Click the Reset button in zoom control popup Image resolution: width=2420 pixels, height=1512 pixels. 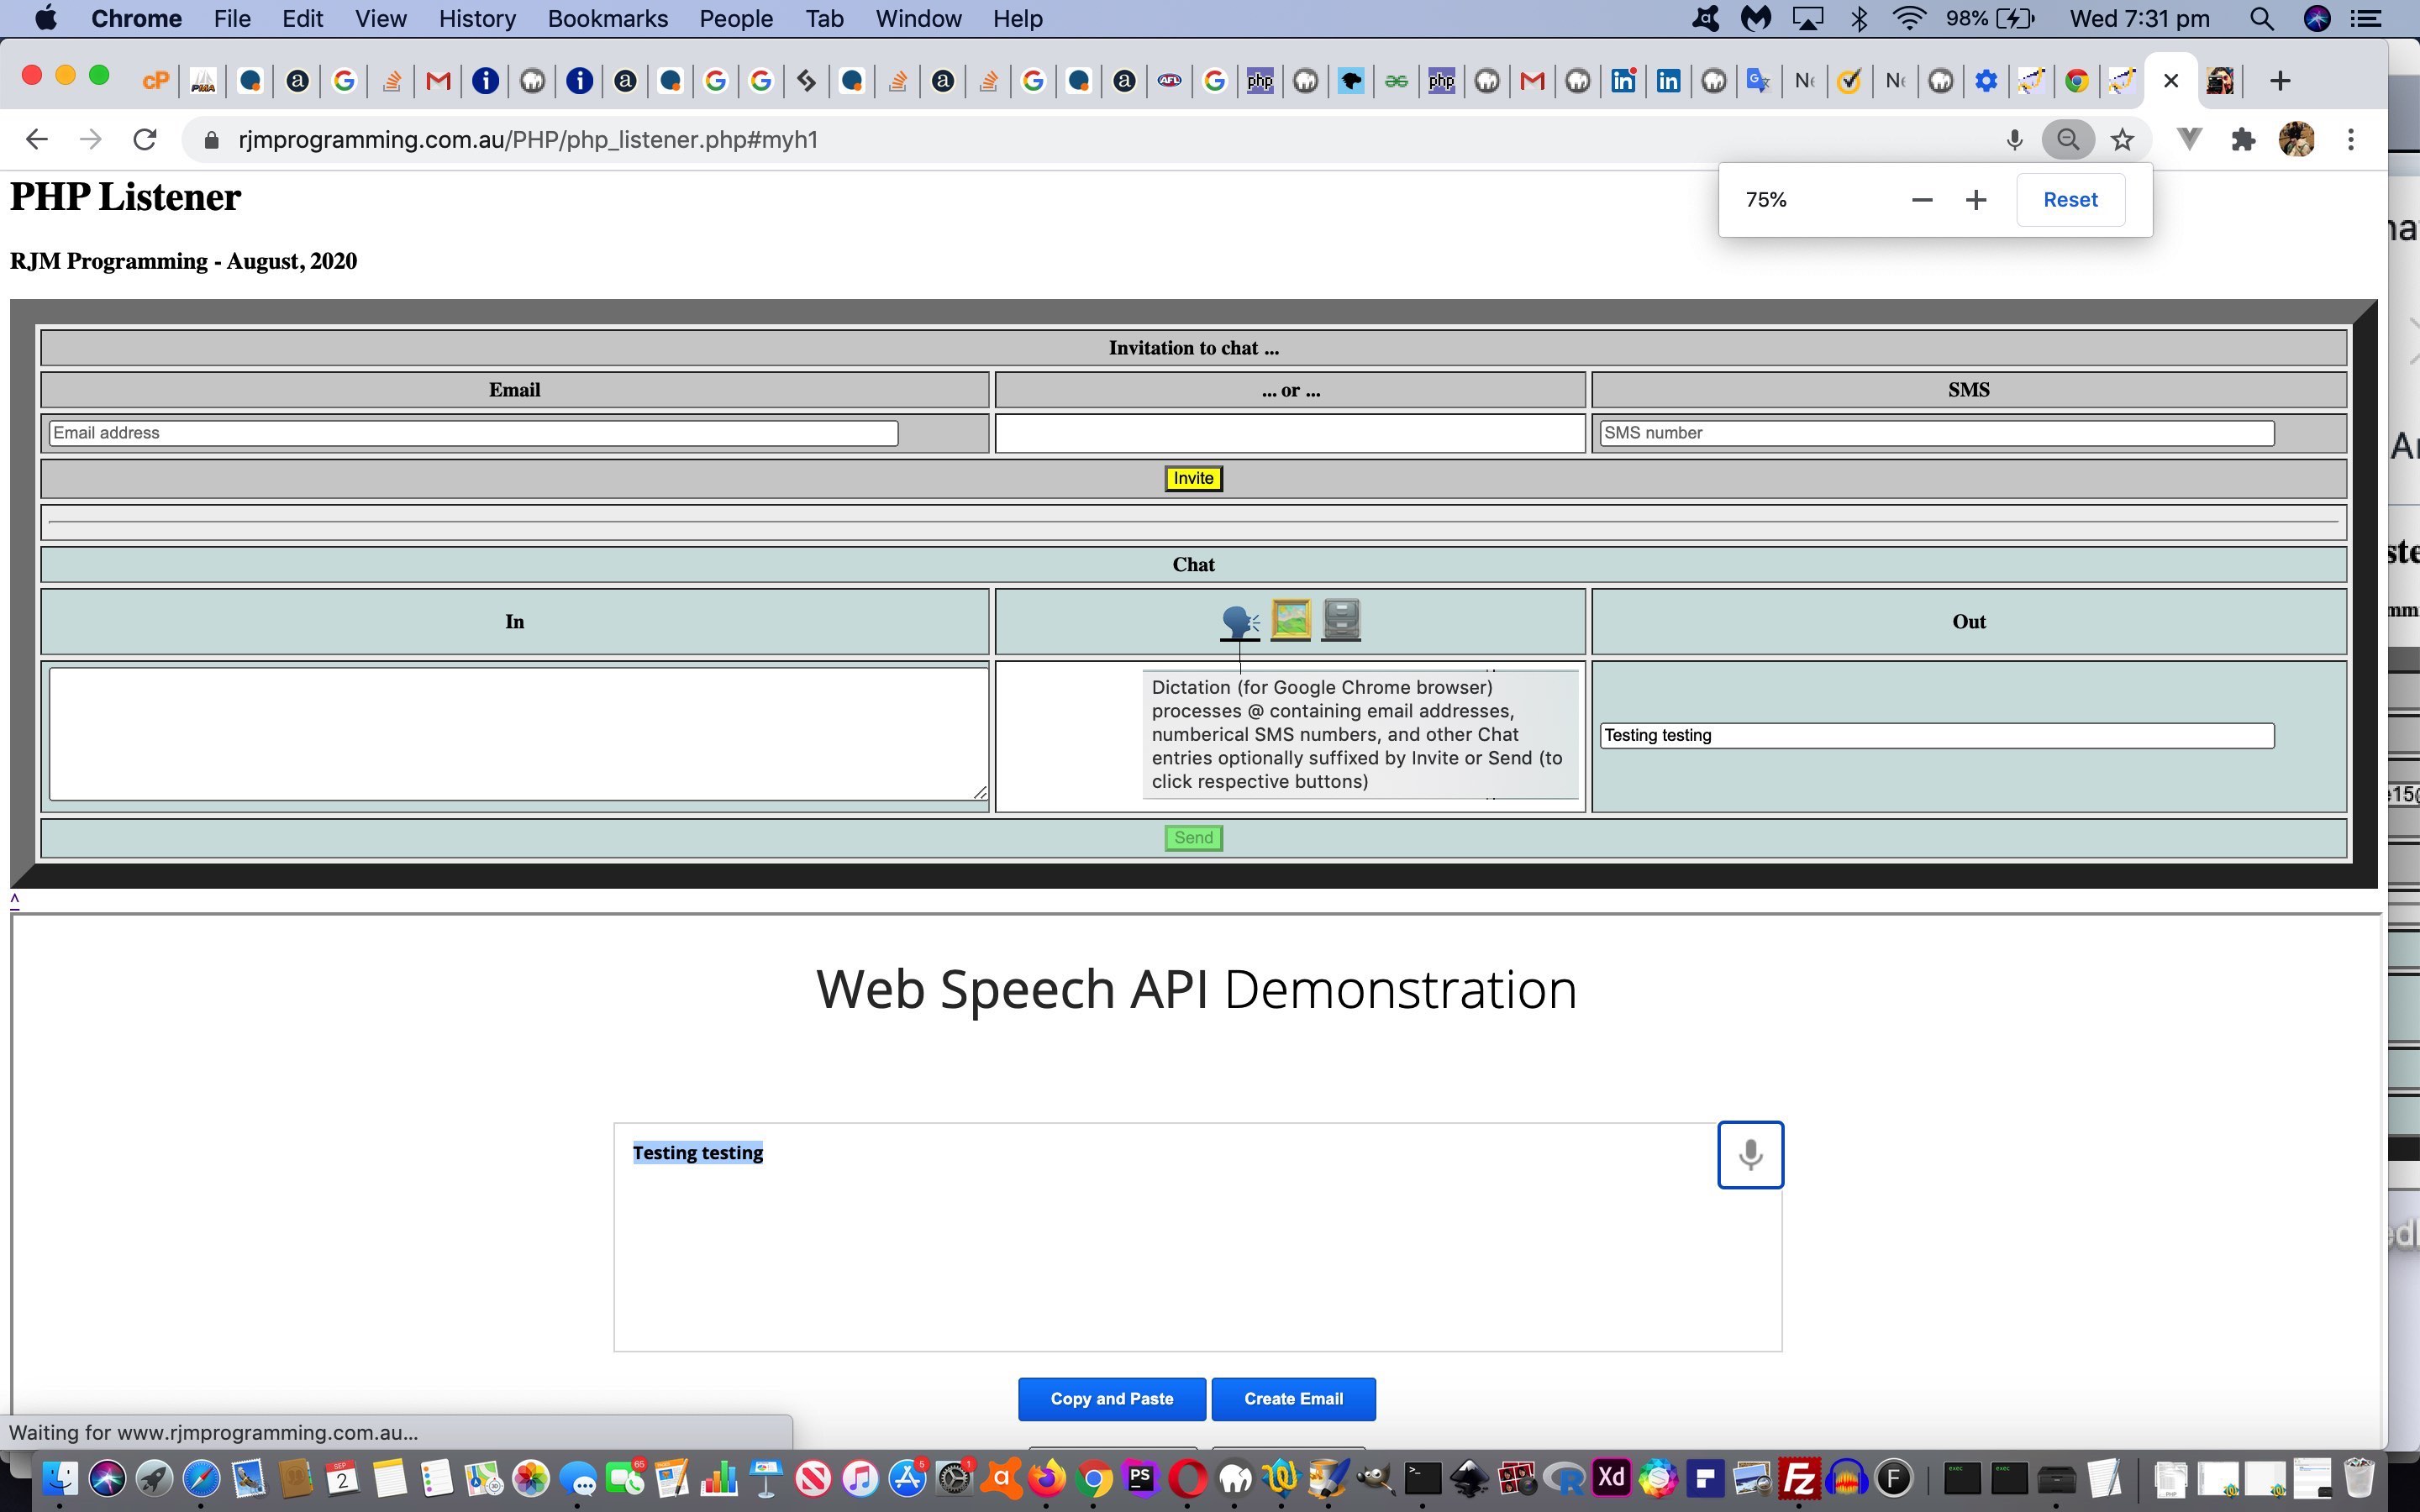click(2071, 198)
